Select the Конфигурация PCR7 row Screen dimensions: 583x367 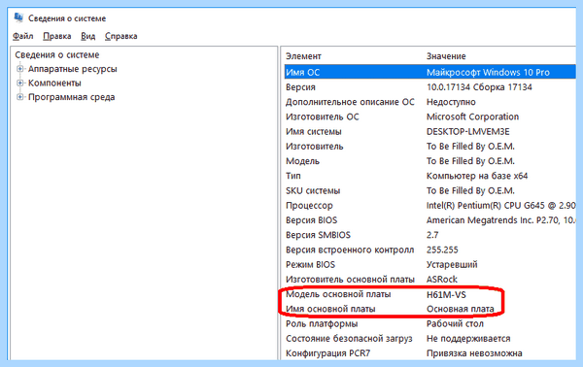click(430, 353)
